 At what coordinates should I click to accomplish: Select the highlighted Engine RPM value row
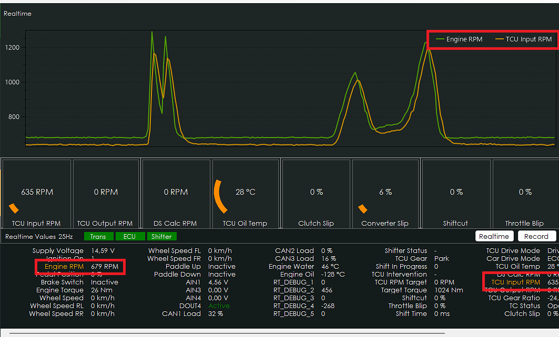81,267
